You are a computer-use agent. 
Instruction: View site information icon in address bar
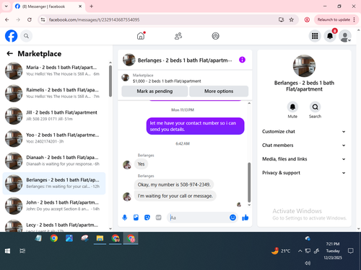click(43, 19)
